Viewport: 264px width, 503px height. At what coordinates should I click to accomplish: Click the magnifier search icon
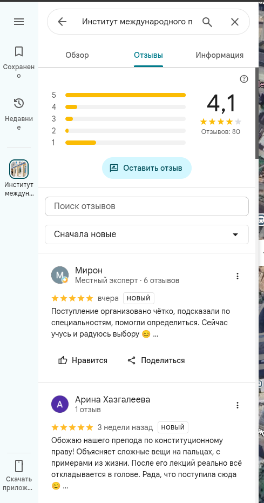tap(208, 22)
